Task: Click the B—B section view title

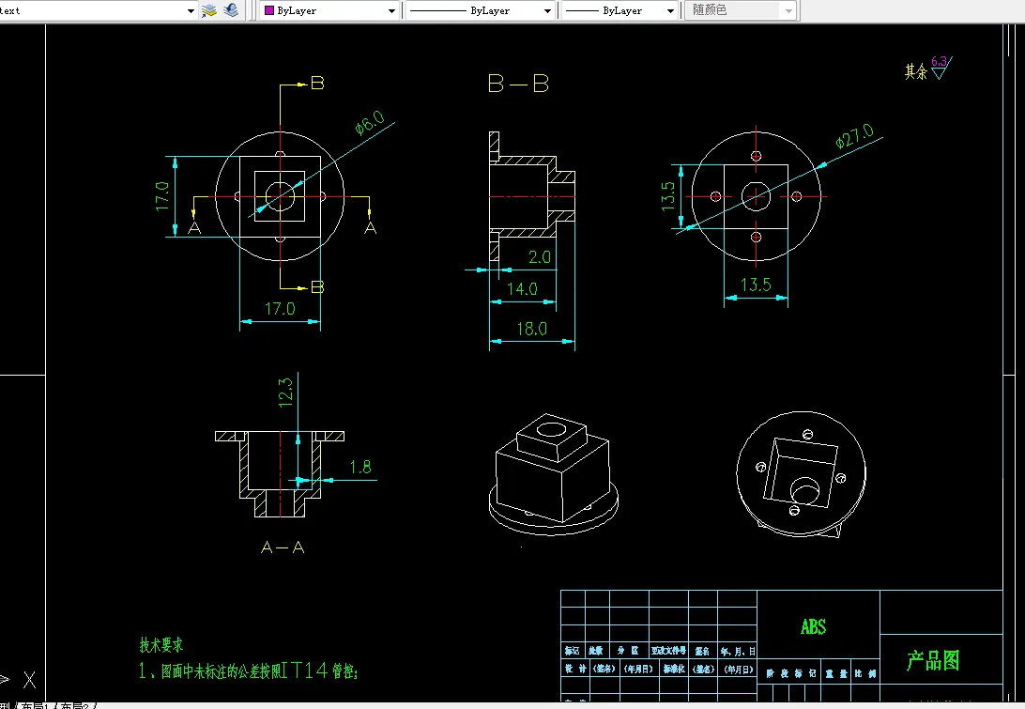Action: point(518,84)
